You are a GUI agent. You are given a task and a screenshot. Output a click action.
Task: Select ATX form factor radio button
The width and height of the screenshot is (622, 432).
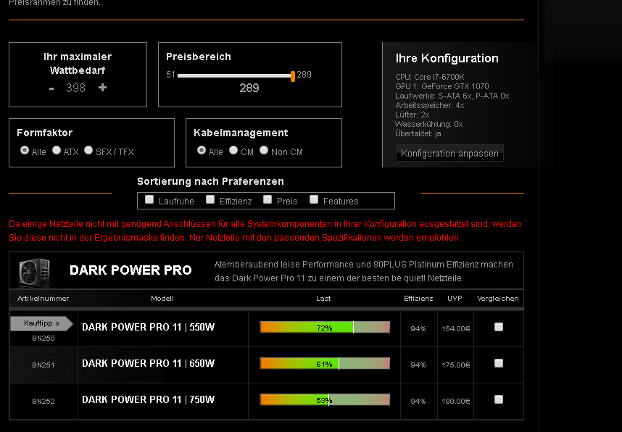point(57,150)
